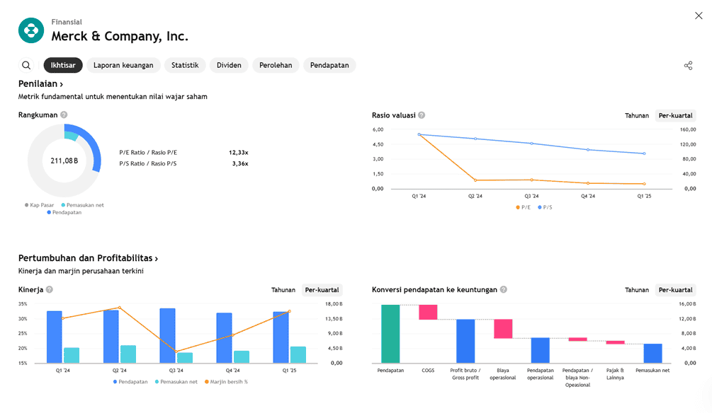
Task: Open the Statistik tab
Action: pos(185,65)
